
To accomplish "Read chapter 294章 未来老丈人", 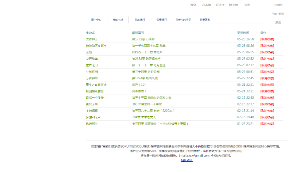I will pos(144,117).
